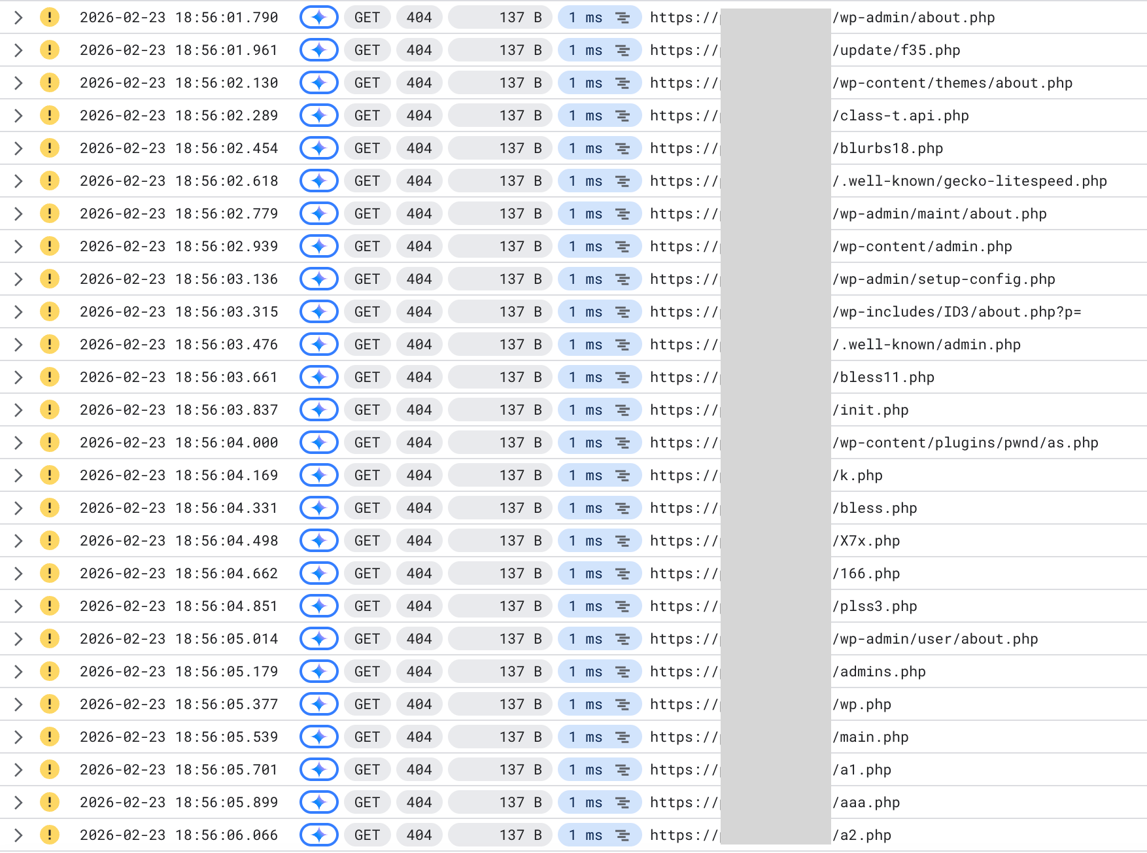Click the warning badge beside /wp.php entry
Screen dimensions: 1147x853
(x=49, y=704)
